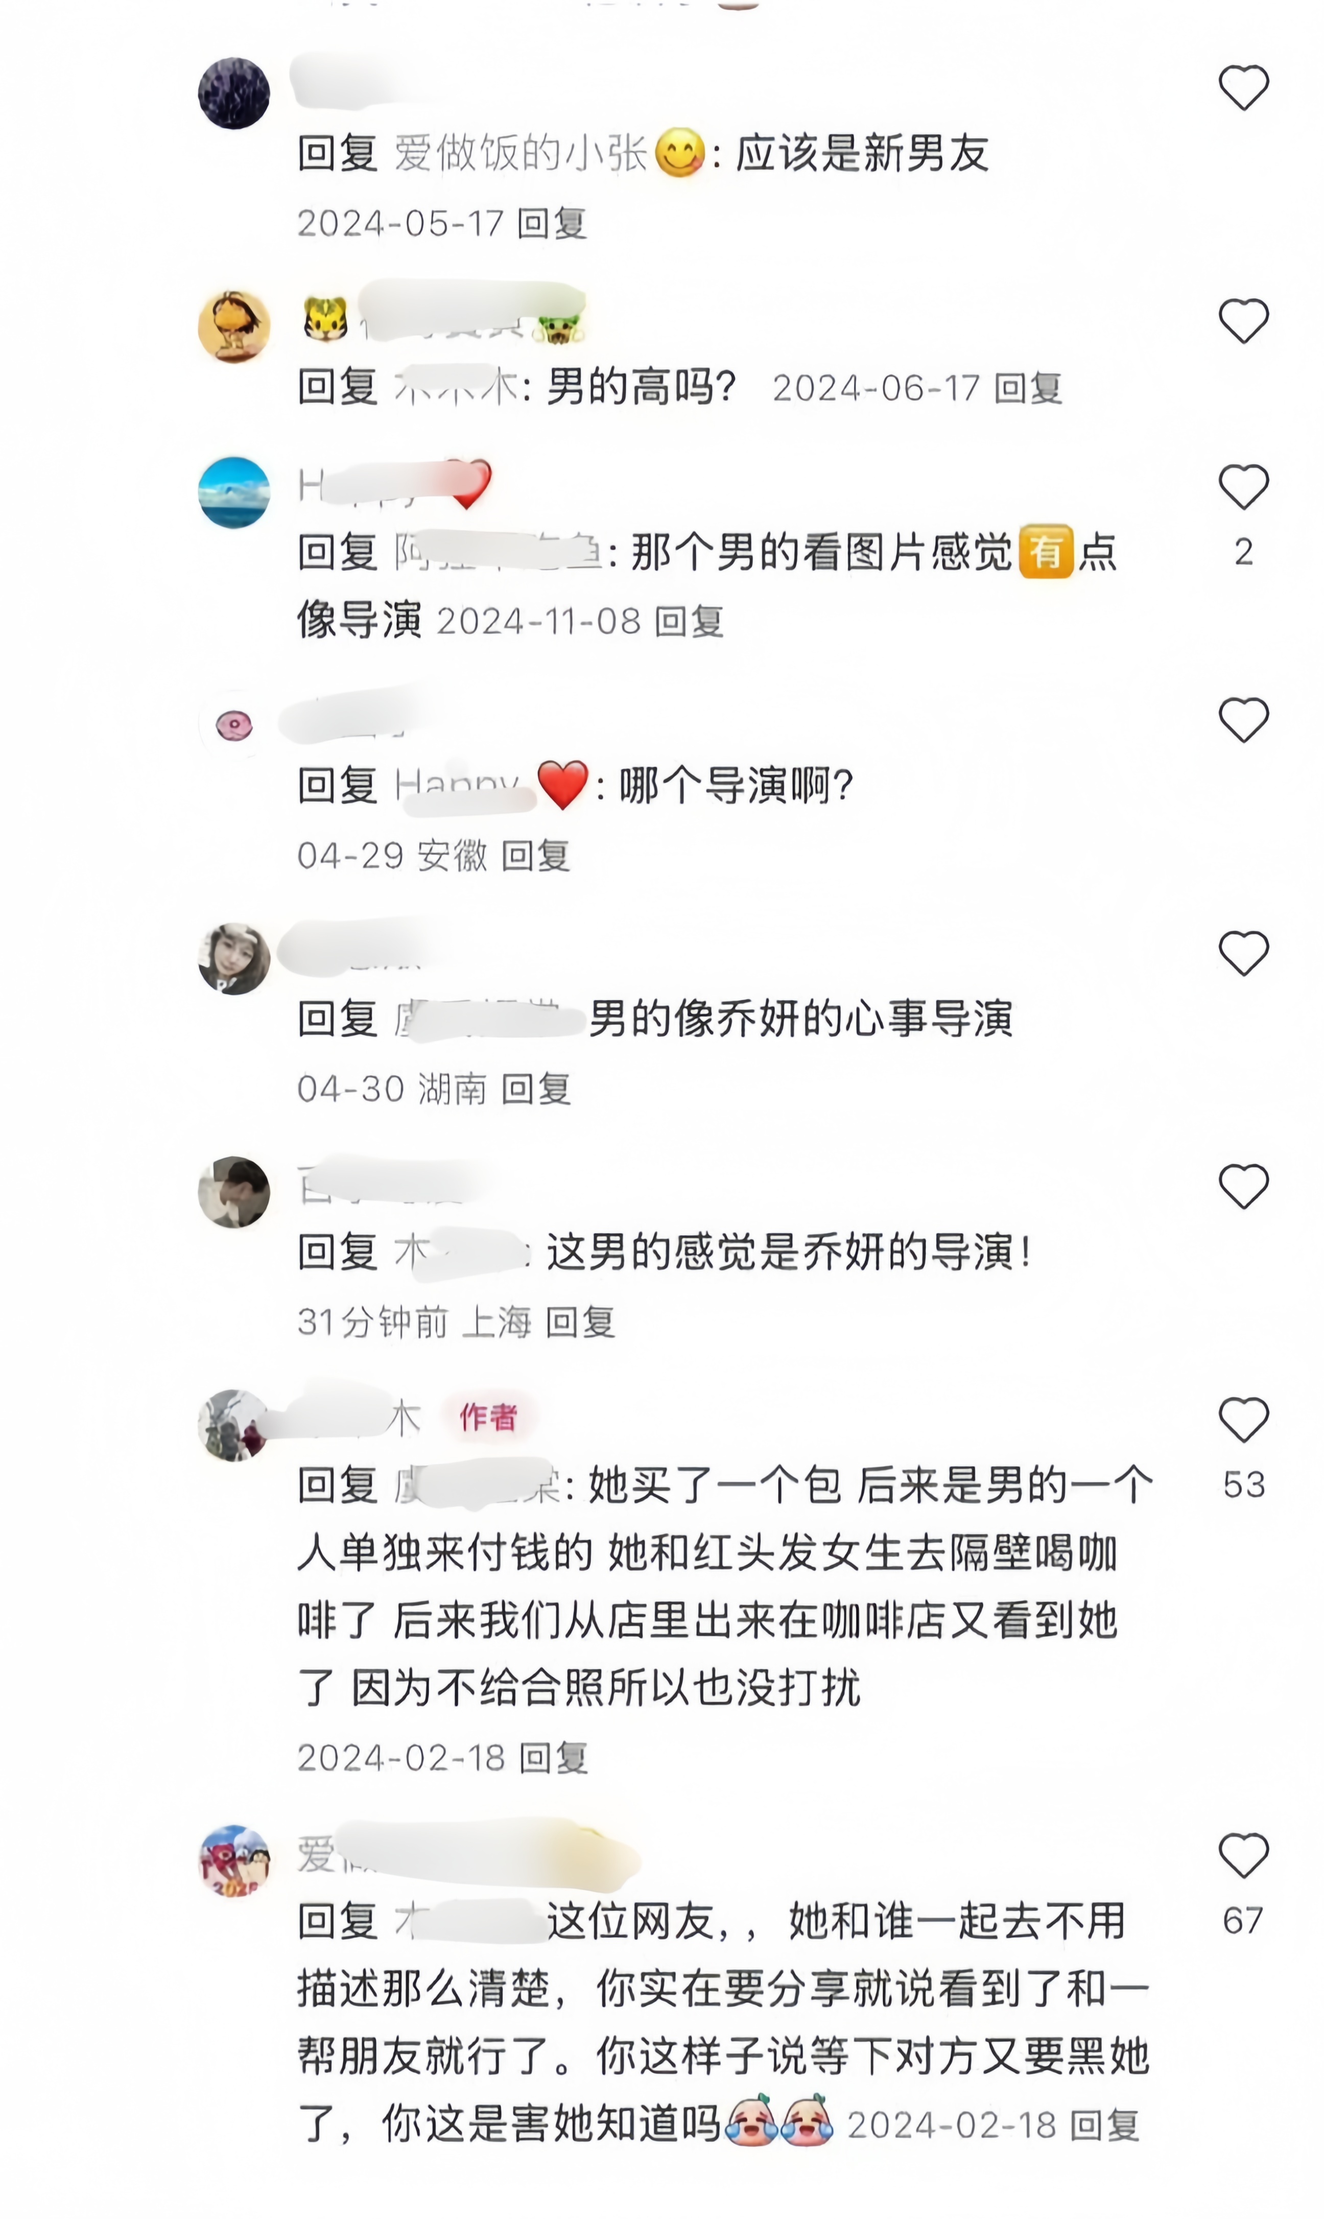Reply to the 2024-06-17 comment
The image size is (1324, 2219).
[x=1028, y=388]
